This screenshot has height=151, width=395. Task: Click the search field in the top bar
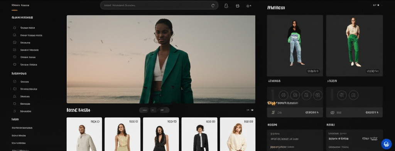click(x=159, y=5)
